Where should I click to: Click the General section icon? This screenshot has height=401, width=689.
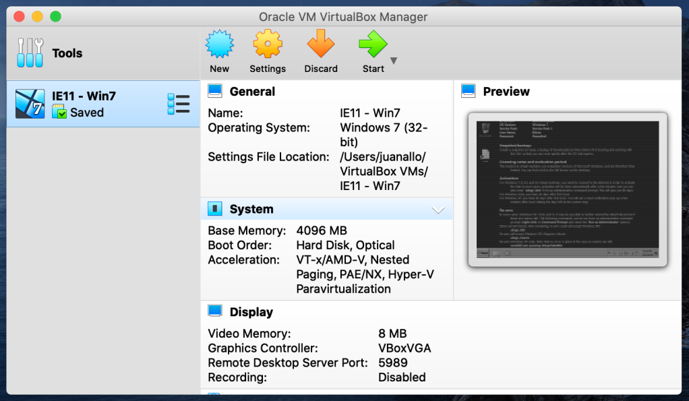click(215, 91)
